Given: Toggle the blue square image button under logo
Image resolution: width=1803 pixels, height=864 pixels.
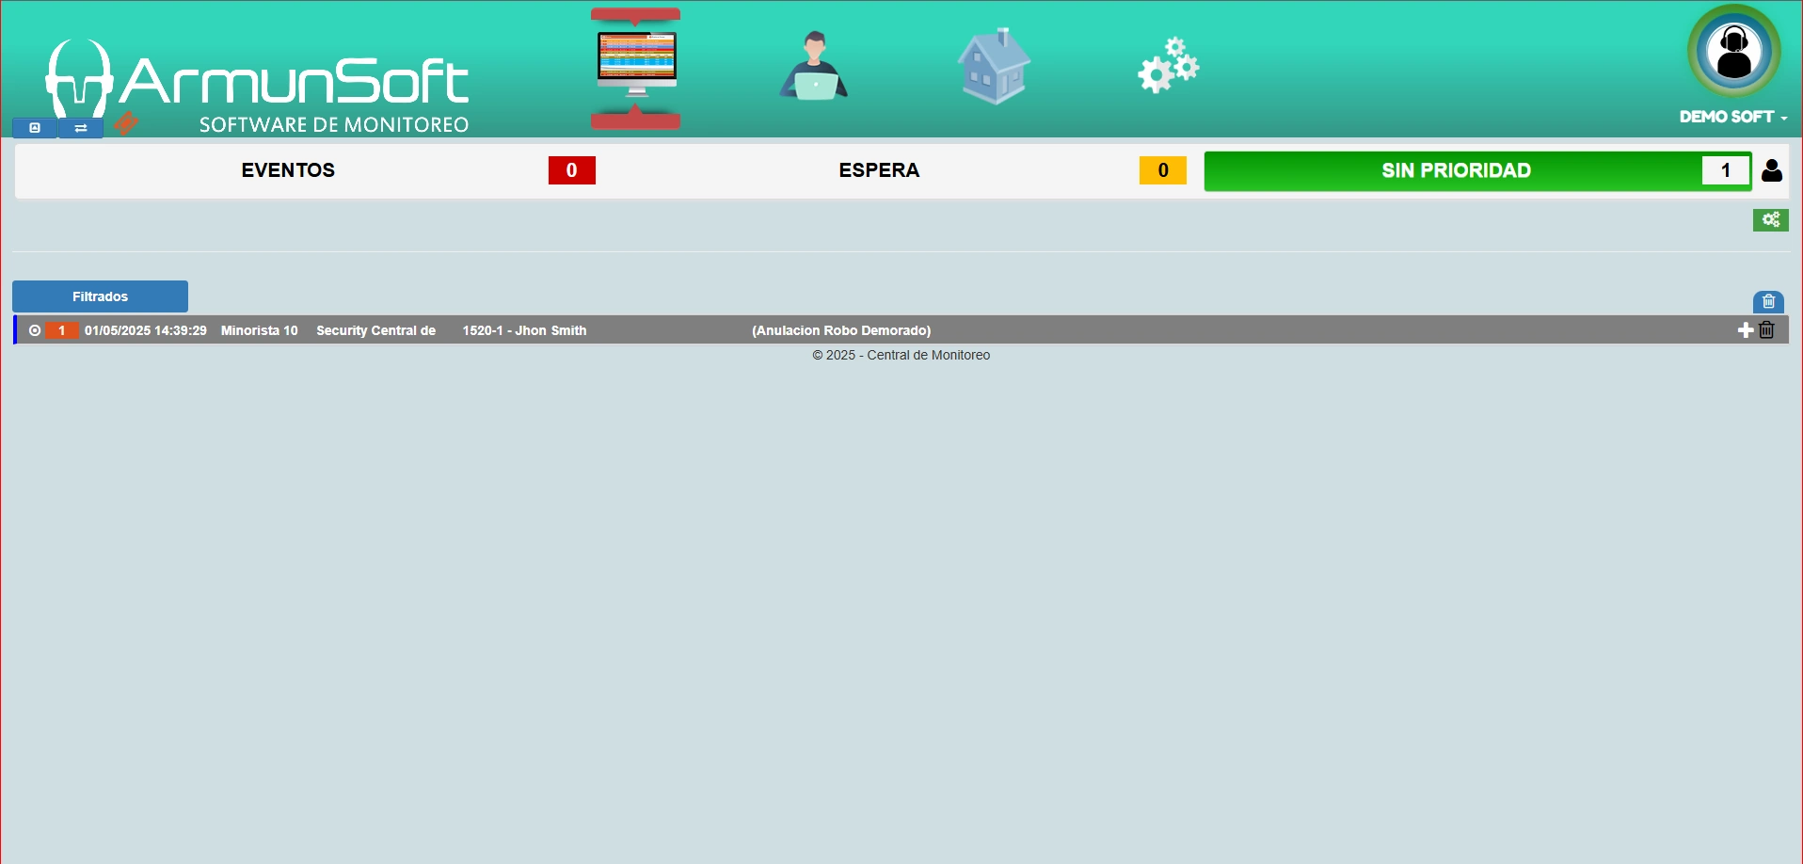Looking at the screenshot, I should 35,128.
